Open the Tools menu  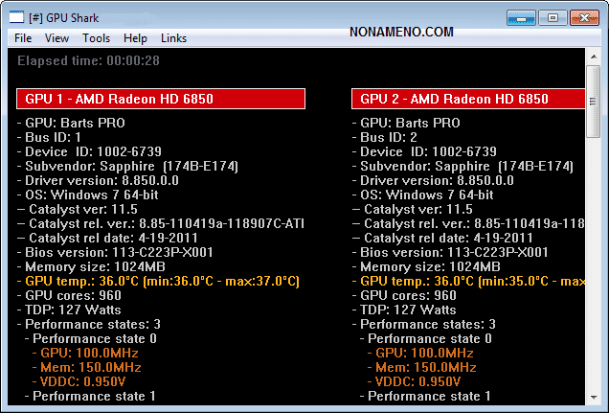pos(96,38)
